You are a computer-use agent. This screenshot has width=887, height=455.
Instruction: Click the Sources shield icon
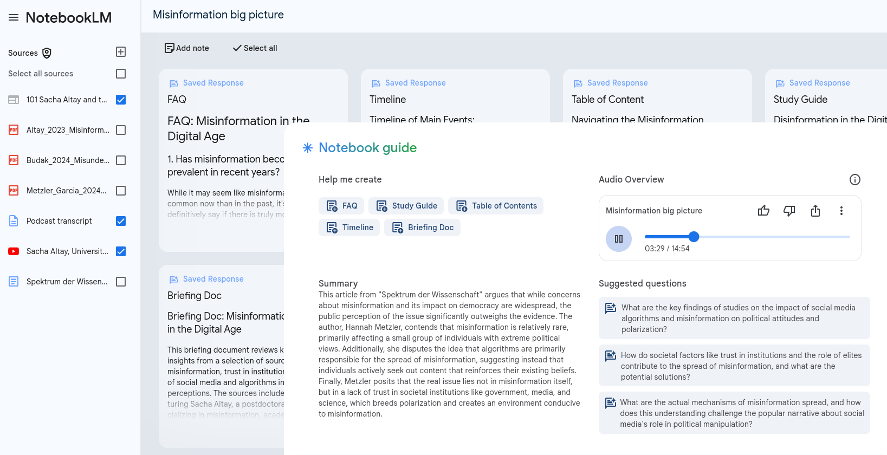47,53
